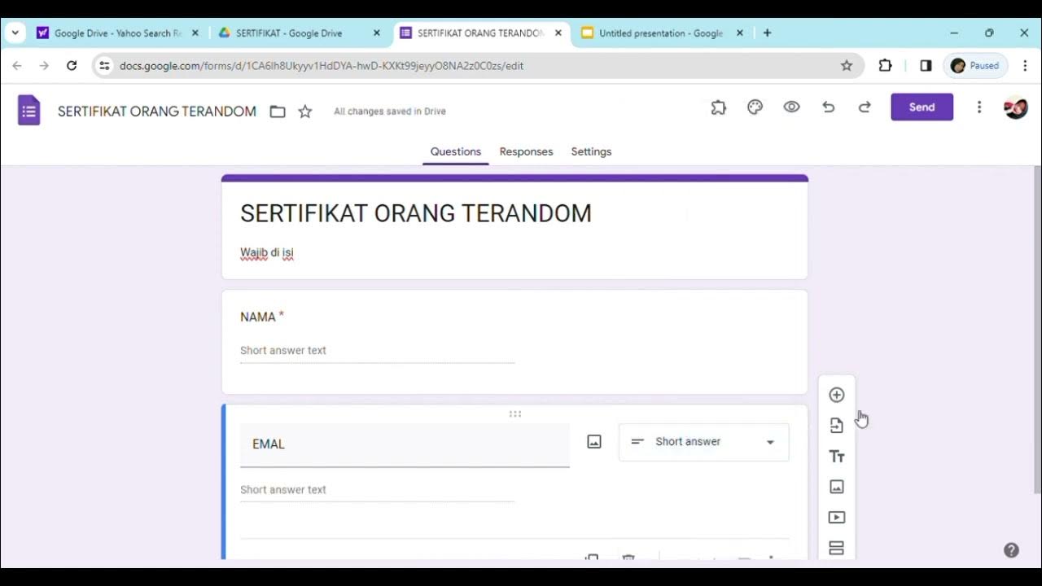Open the Google Forms home icon
The image size is (1042, 586).
click(x=29, y=110)
